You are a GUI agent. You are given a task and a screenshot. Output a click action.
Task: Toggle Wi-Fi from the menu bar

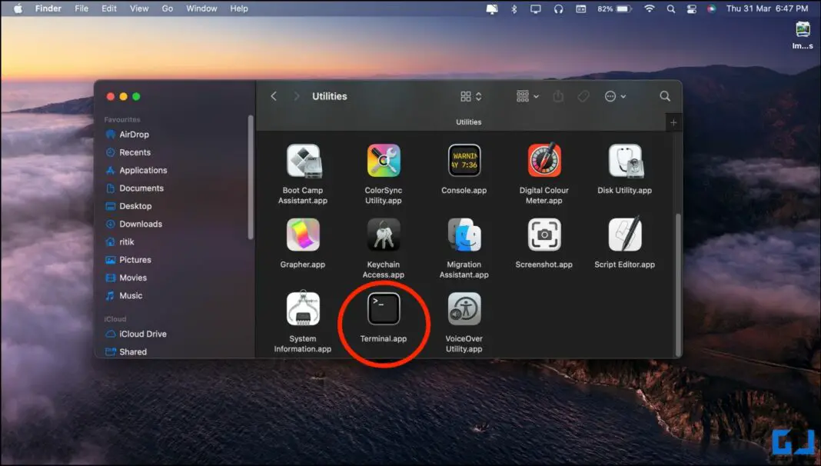650,8
